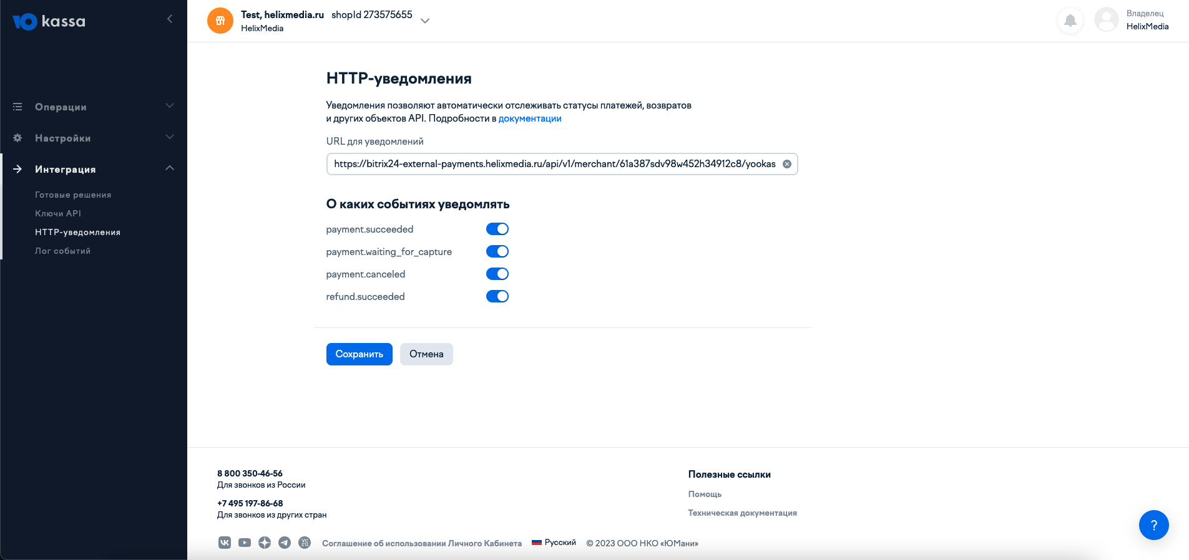
Task: Open the vc.ru icon in footer
Action: click(305, 543)
